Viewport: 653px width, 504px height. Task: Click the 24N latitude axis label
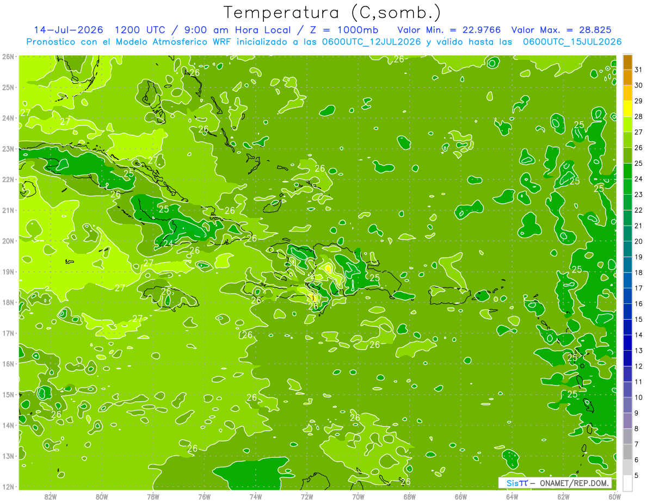click(x=8, y=118)
